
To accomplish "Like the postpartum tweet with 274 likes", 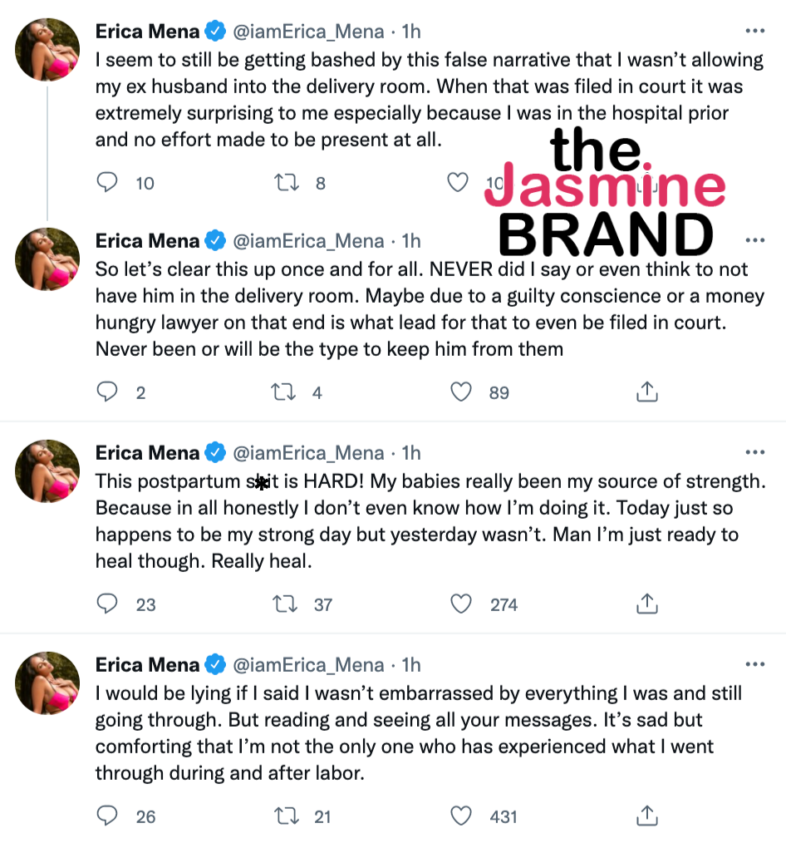I will 461,604.
